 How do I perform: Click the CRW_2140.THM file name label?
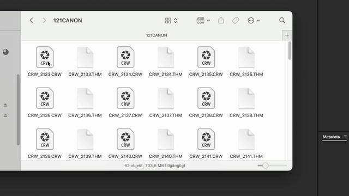pos(166,156)
